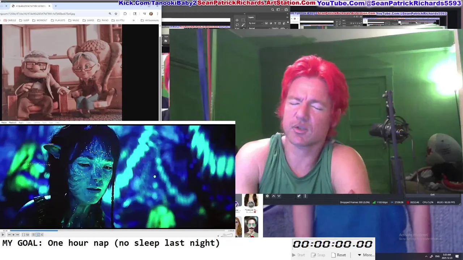Viewport: 463px width, 260px height.
Task: Click the VLC play button
Action: (3, 235)
